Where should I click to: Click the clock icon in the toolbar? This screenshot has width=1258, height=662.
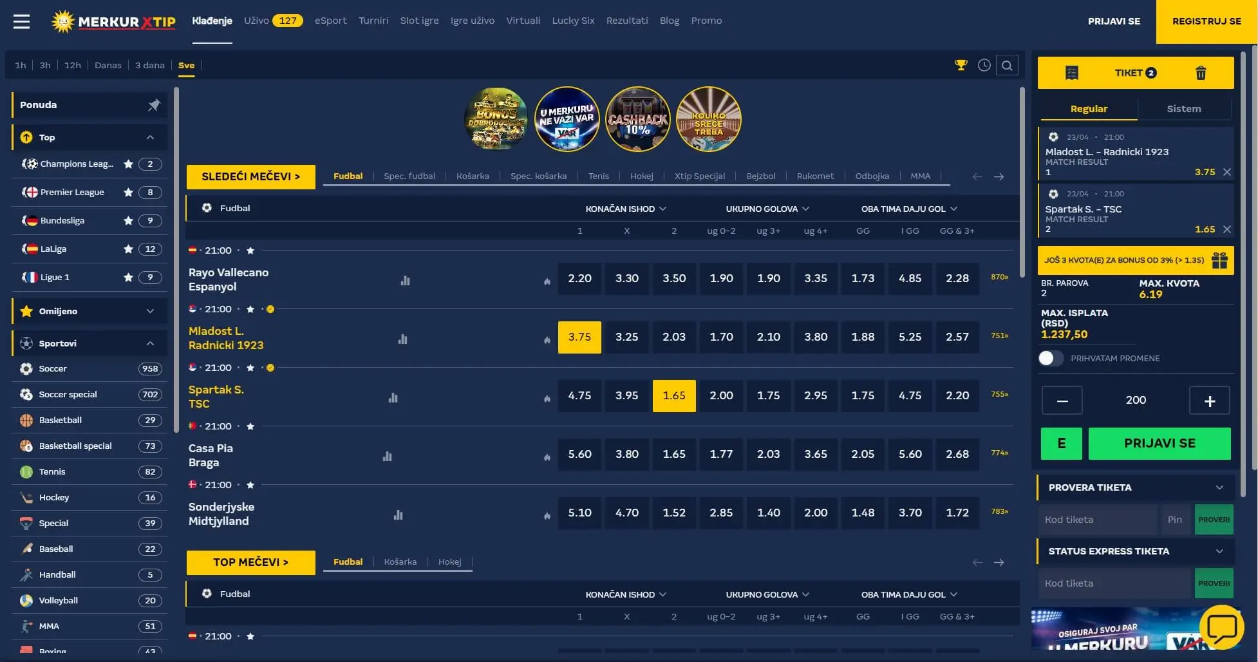pyautogui.click(x=984, y=65)
